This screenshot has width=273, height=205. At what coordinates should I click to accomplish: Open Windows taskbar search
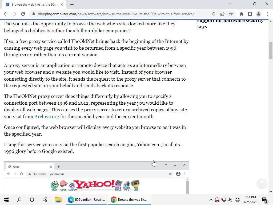pyautogui.click(x=19, y=200)
